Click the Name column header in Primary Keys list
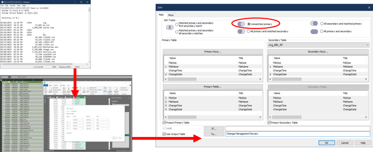373x152 pixels. click(x=203, y=58)
